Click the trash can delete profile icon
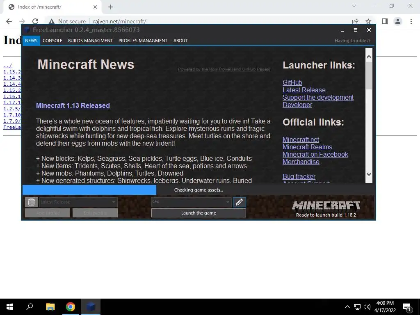This screenshot has height=315, width=420. [x=31, y=202]
